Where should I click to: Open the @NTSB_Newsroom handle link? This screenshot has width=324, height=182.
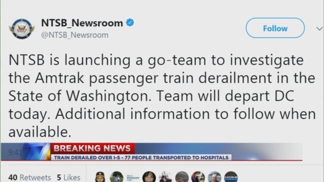[75, 35]
